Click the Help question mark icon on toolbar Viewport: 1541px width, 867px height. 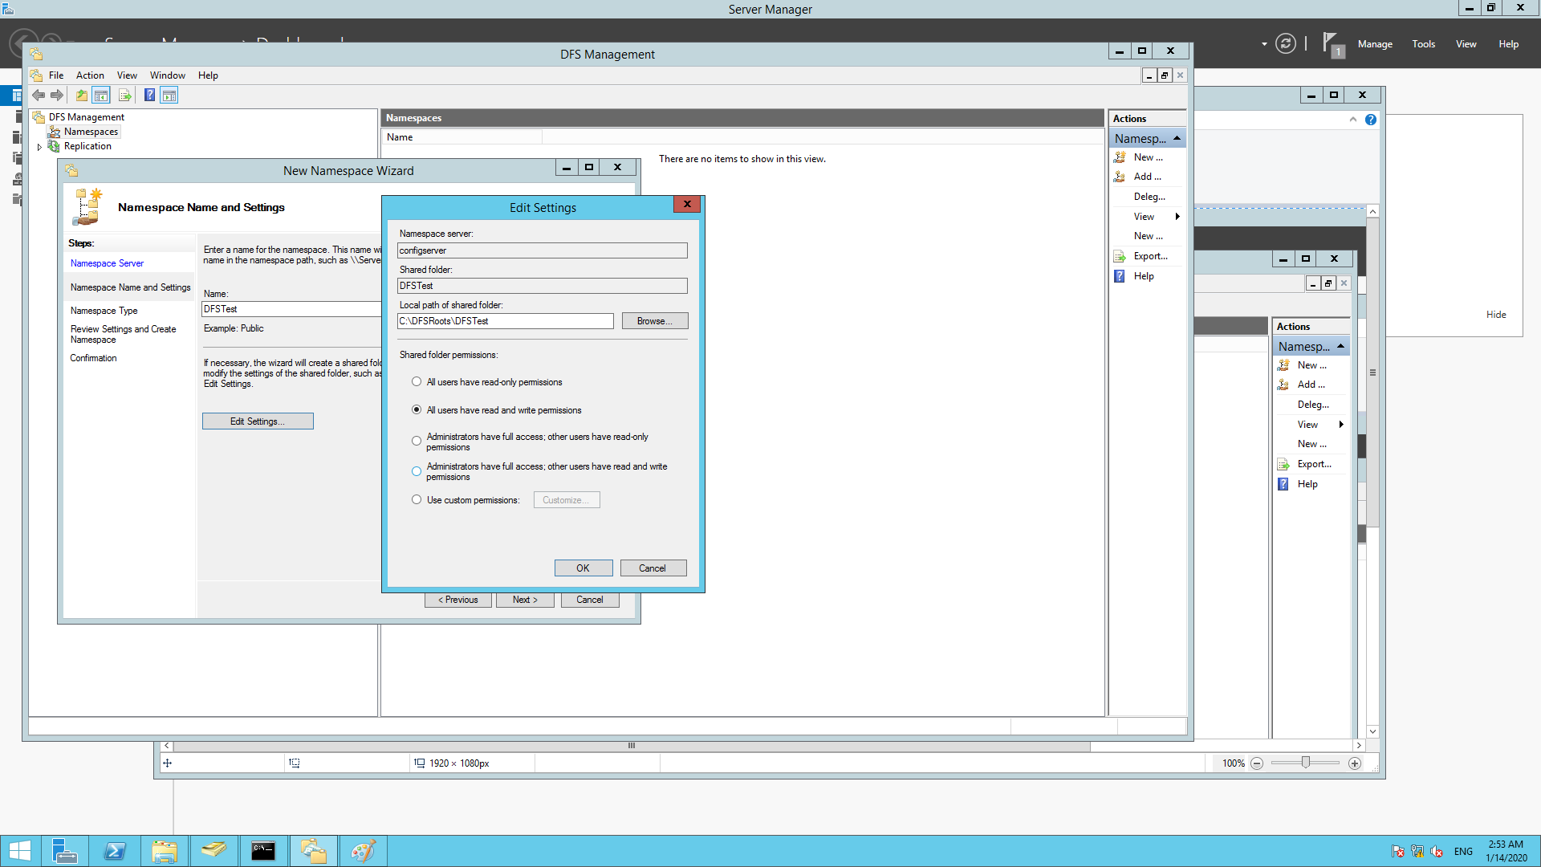(149, 95)
